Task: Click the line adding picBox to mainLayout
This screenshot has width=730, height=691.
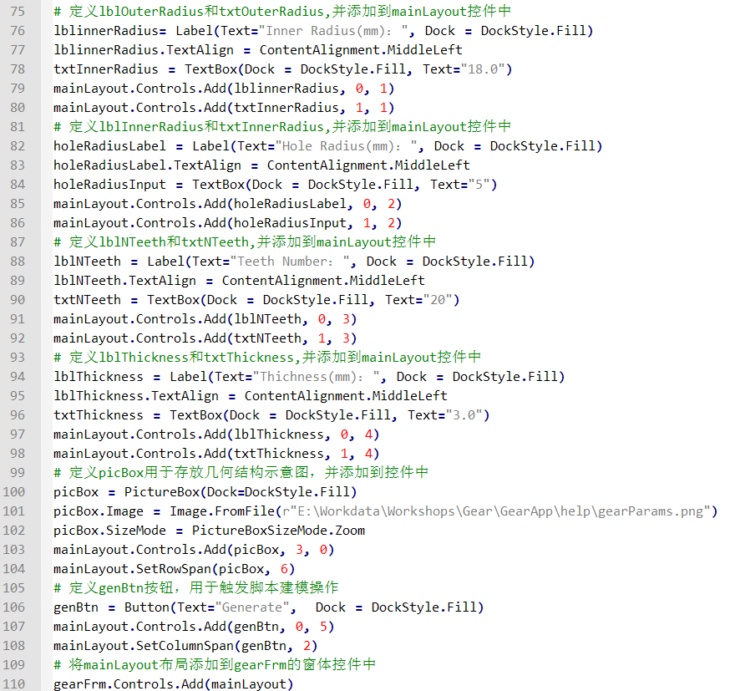Action: (x=194, y=550)
